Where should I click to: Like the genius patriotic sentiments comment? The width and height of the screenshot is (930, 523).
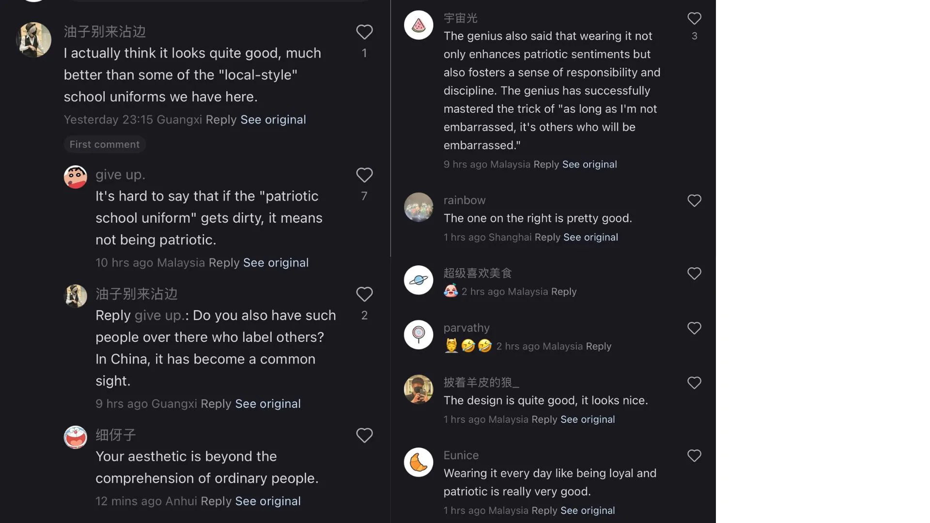[694, 19]
